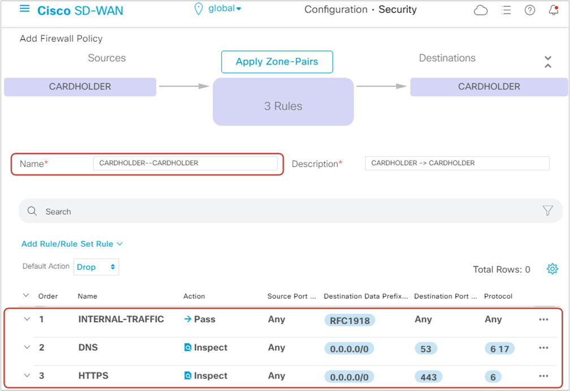Image resolution: width=570 pixels, height=391 pixels.
Task: Click the cloud status icon
Action: pyautogui.click(x=481, y=10)
